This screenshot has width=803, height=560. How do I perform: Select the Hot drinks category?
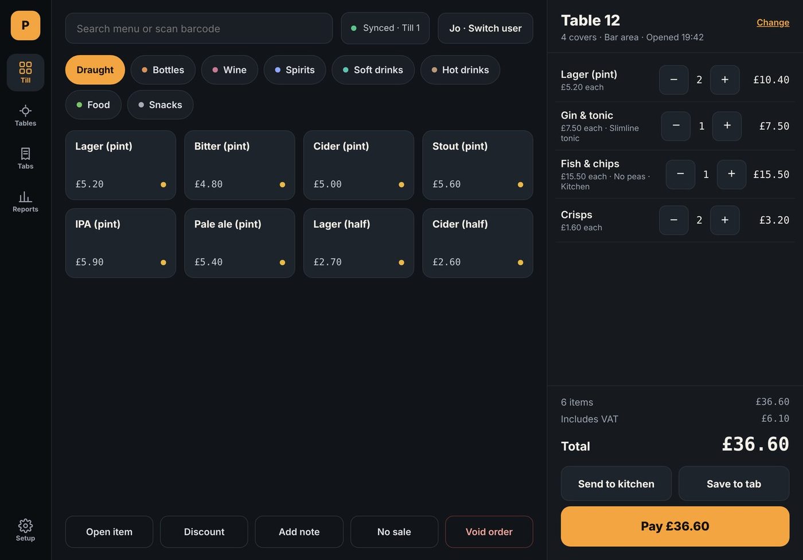pyautogui.click(x=460, y=70)
